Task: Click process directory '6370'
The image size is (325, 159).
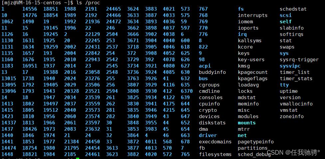Action: coord(187,91)
